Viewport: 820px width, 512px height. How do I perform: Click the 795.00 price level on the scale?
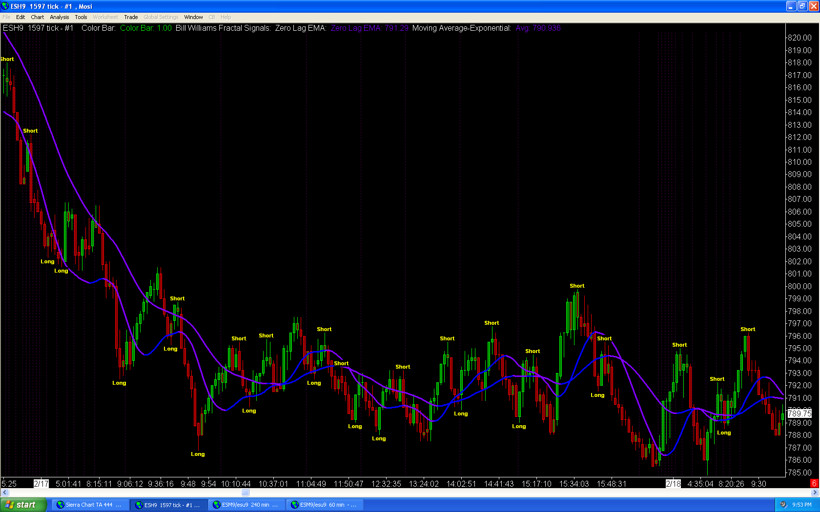(799, 348)
